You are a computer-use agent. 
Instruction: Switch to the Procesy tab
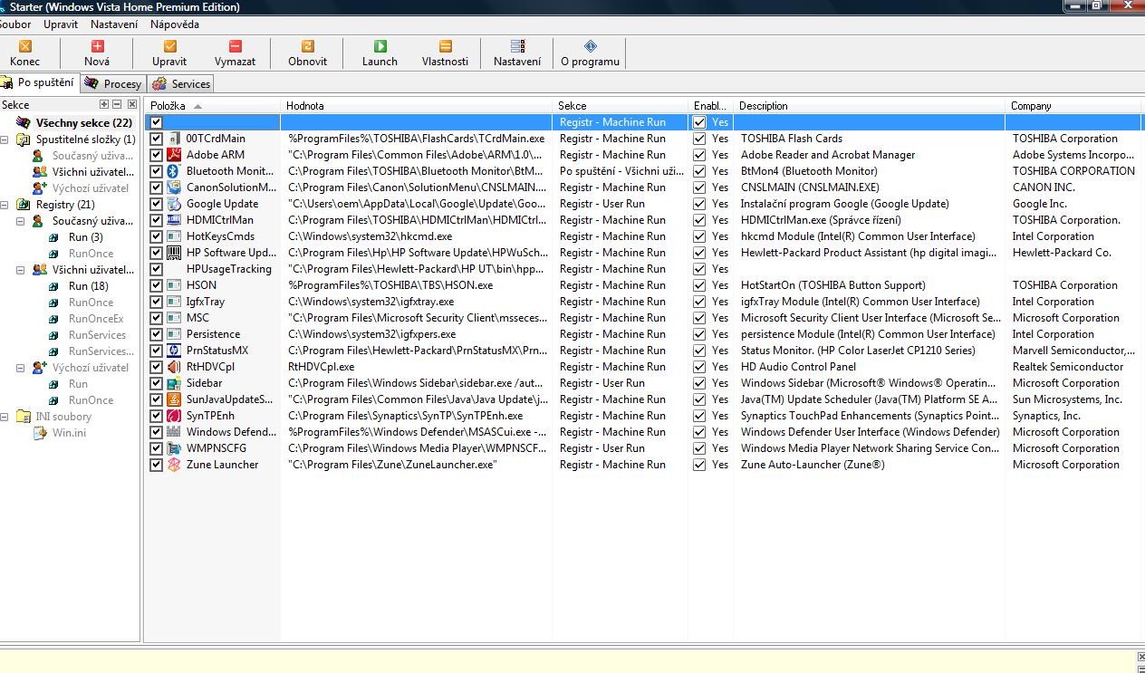113,83
